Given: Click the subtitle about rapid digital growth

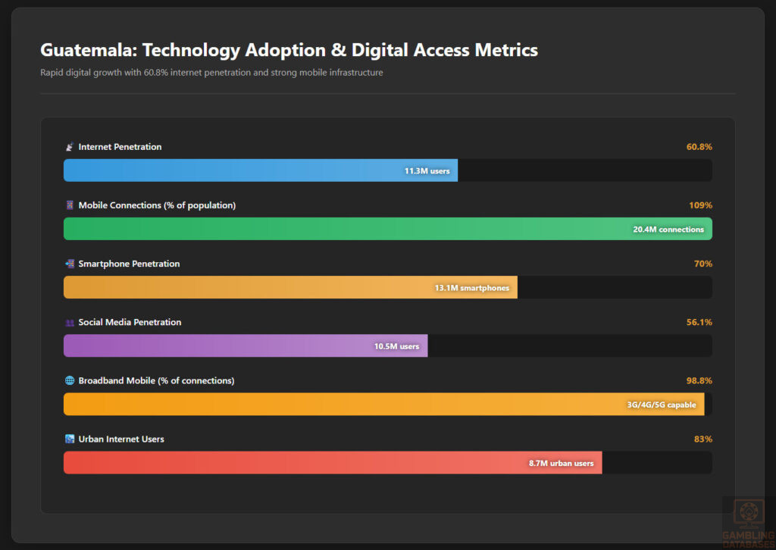Looking at the screenshot, I should [x=211, y=73].
